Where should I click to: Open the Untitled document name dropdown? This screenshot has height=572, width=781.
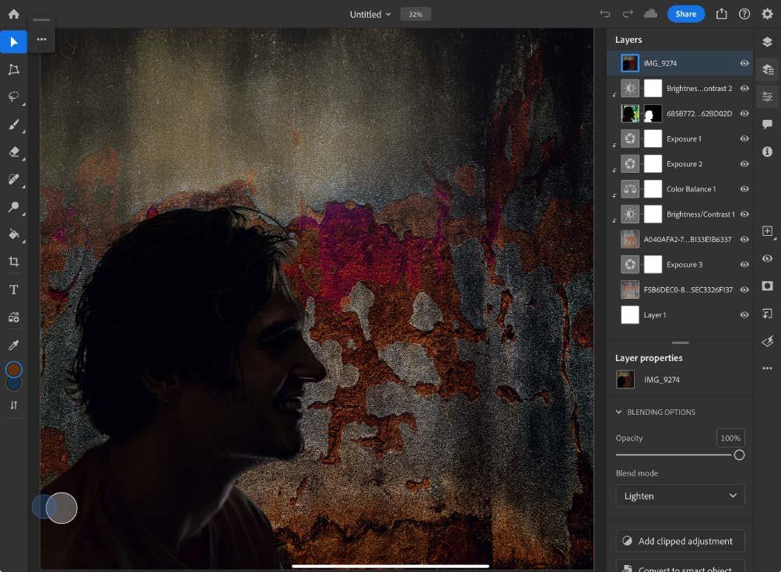pyautogui.click(x=370, y=15)
